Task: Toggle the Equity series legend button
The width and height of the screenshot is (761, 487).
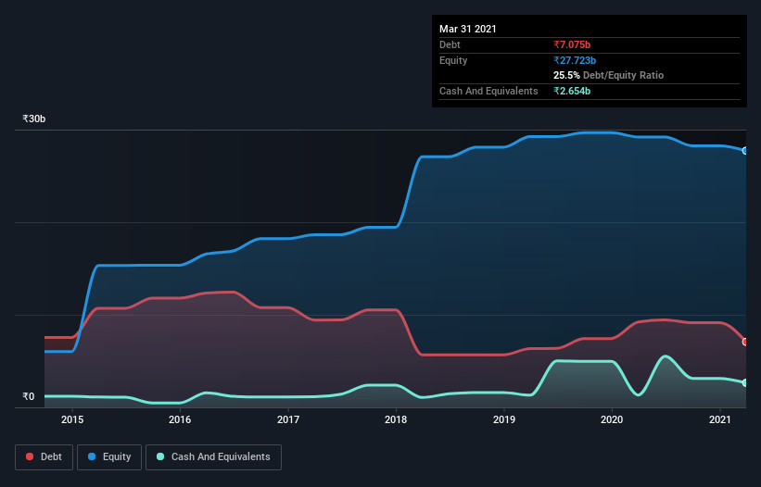Action: 109,457
